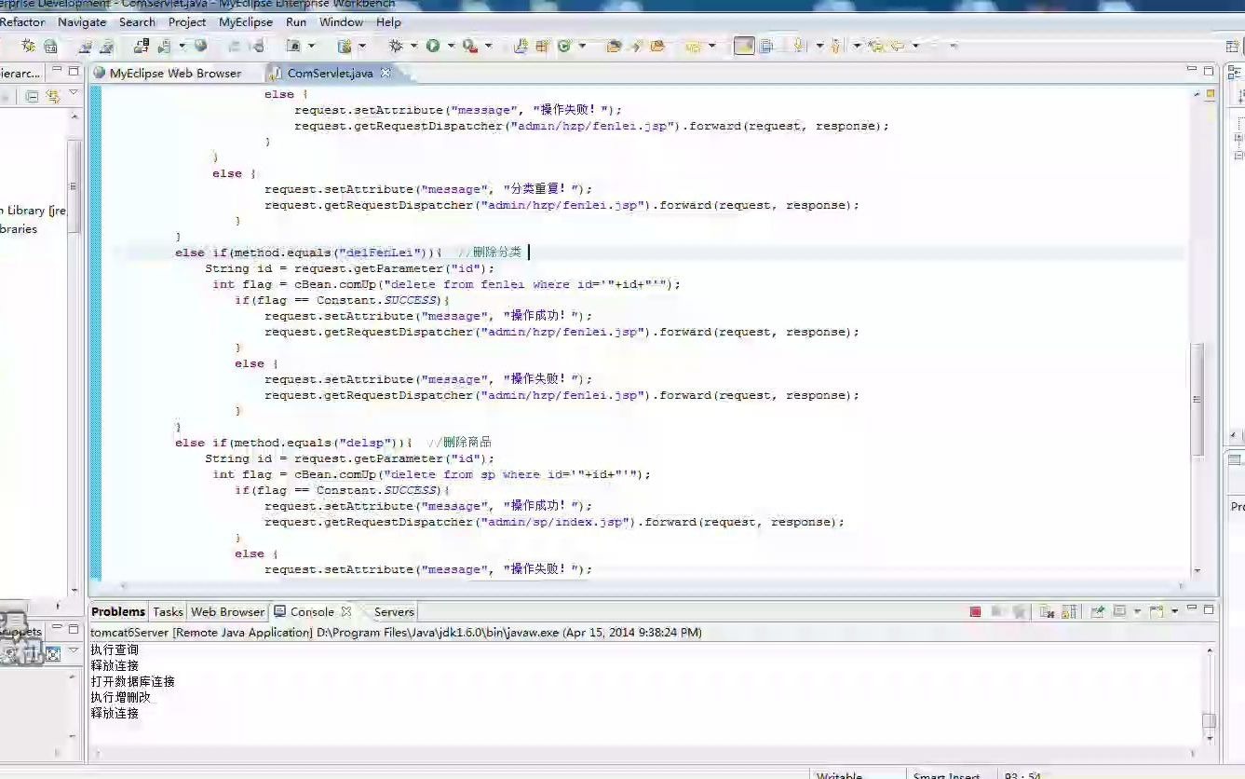
Task: Minimize the Console panel
Action: (x=1192, y=609)
